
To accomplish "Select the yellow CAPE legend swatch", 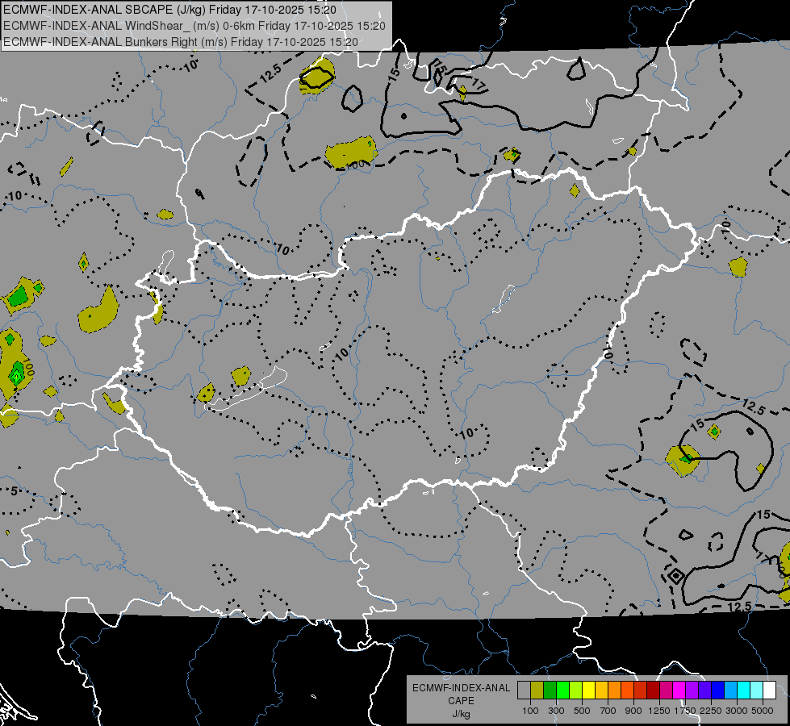I will pyautogui.click(x=589, y=690).
